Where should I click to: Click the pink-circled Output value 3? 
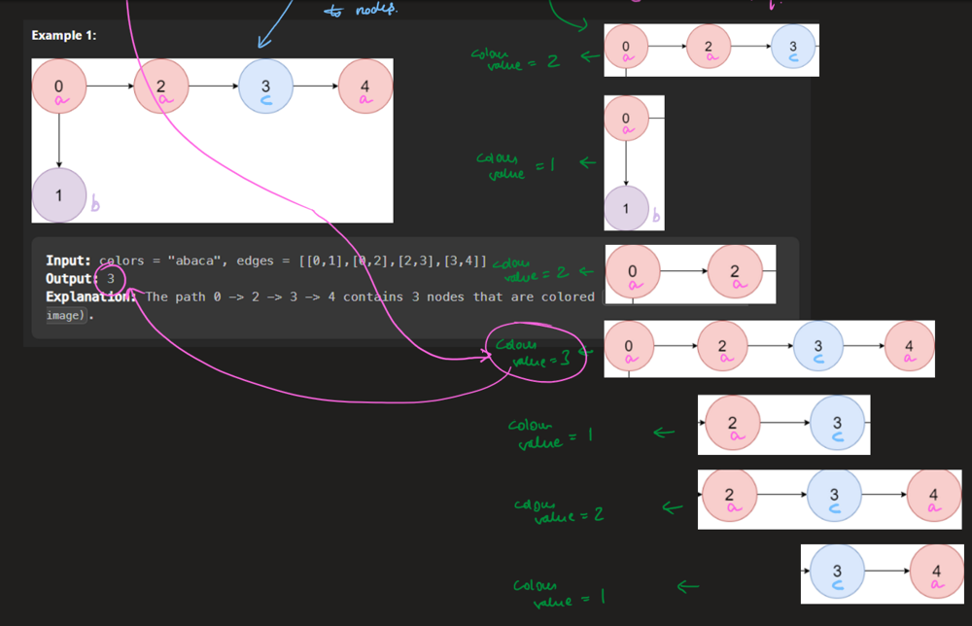(x=112, y=279)
